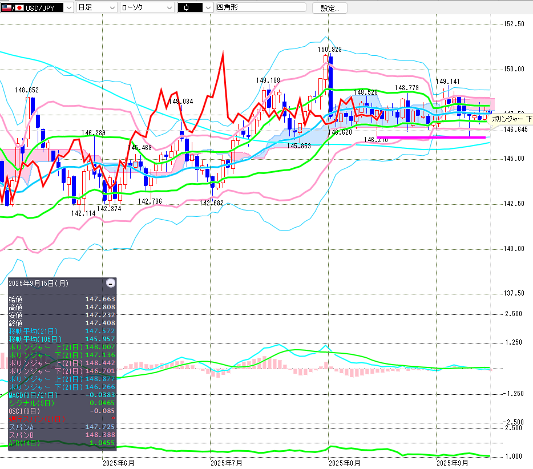Click the 142.682 low label
533x469 pixels.
tap(212, 203)
